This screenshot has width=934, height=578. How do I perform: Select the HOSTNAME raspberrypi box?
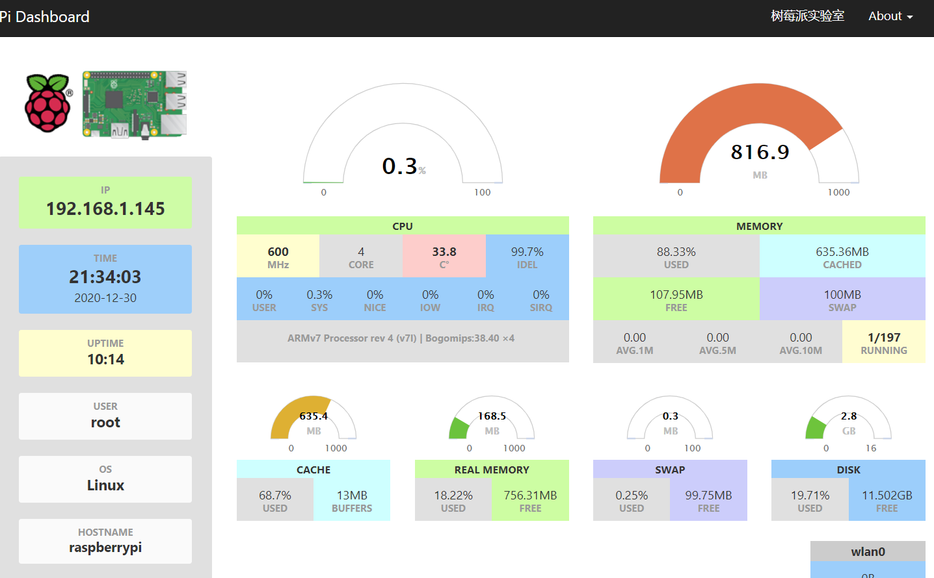[105, 541]
